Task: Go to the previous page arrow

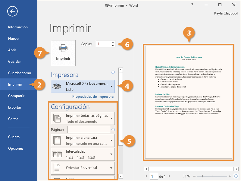Action: point(146,176)
